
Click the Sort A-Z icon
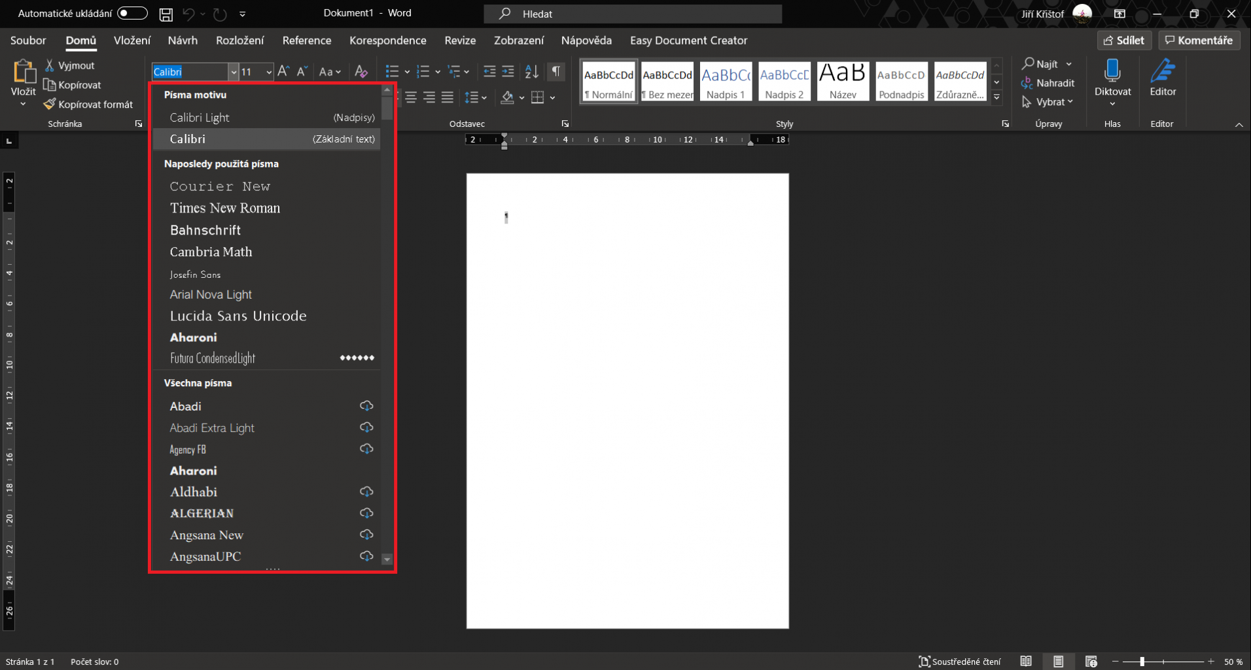click(x=531, y=71)
